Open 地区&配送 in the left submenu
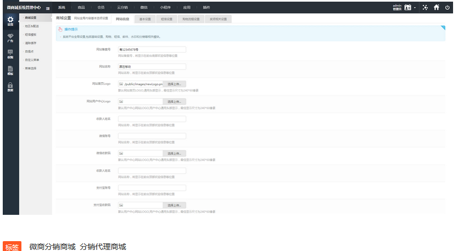458x251 pixels. pos(32,26)
